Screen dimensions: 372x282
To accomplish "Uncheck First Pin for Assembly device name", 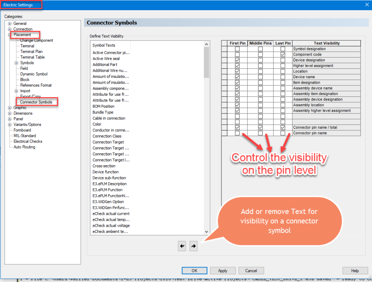I will tap(237, 88).
